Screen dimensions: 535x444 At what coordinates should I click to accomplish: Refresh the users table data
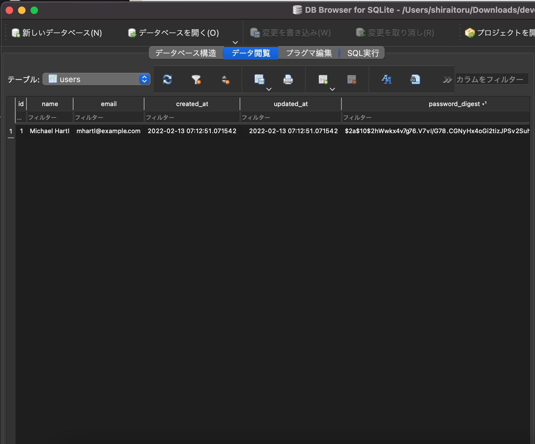pos(167,80)
